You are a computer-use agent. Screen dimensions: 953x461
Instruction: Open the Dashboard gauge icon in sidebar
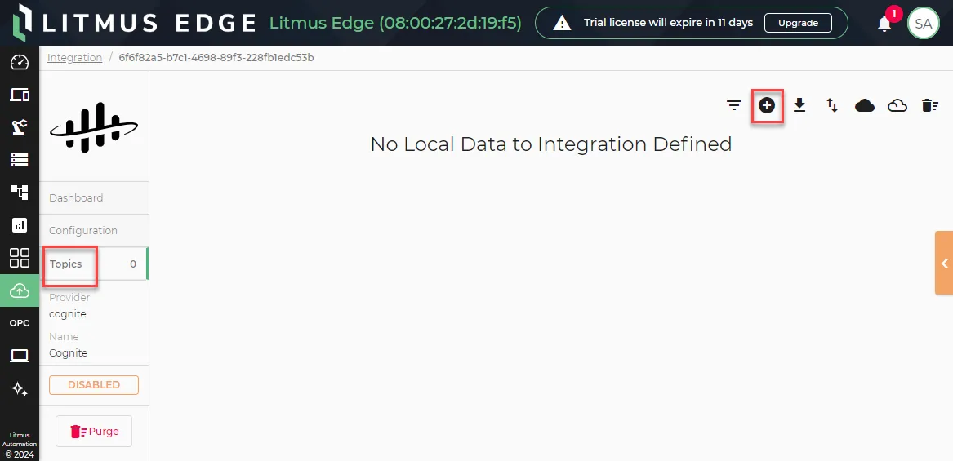20,62
